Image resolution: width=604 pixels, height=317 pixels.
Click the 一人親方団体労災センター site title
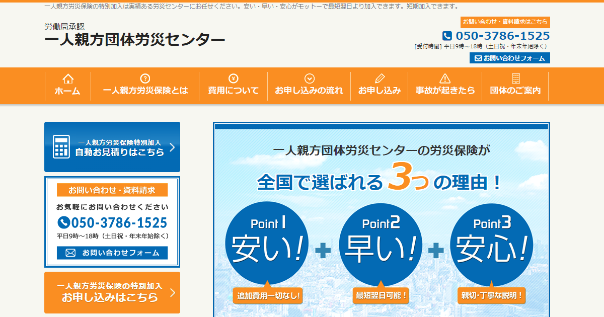coord(135,39)
